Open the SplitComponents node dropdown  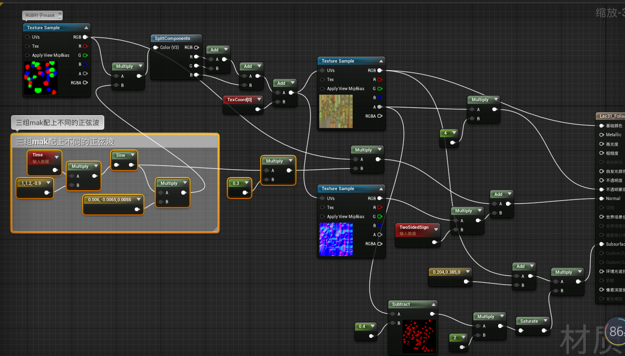pyautogui.click(x=197, y=38)
